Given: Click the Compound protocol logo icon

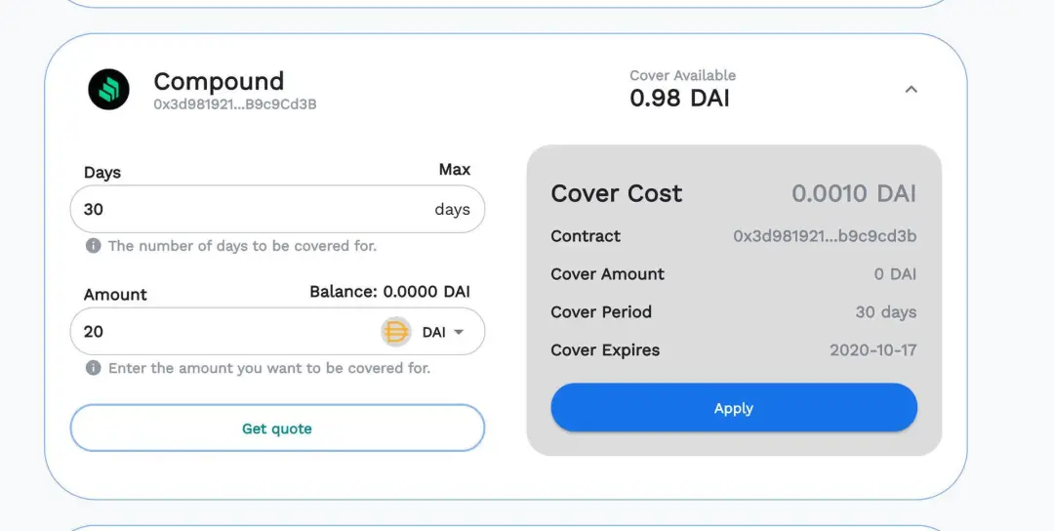Looking at the screenshot, I should tap(108, 90).
